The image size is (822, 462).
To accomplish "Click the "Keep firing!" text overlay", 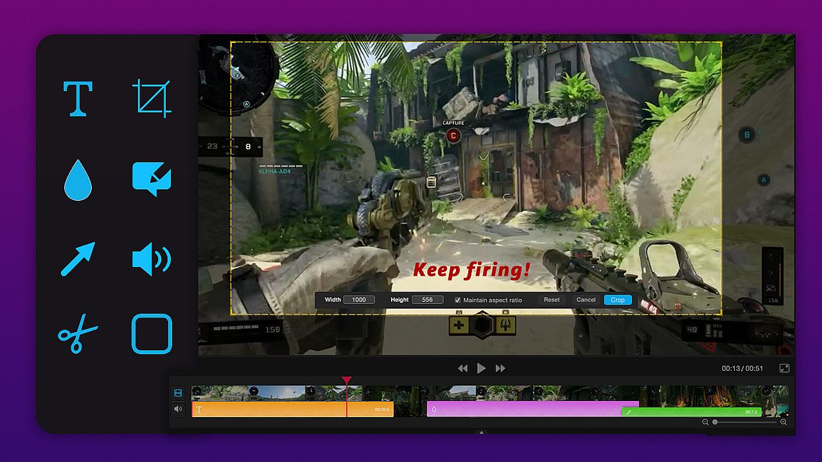I will [x=472, y=269].
